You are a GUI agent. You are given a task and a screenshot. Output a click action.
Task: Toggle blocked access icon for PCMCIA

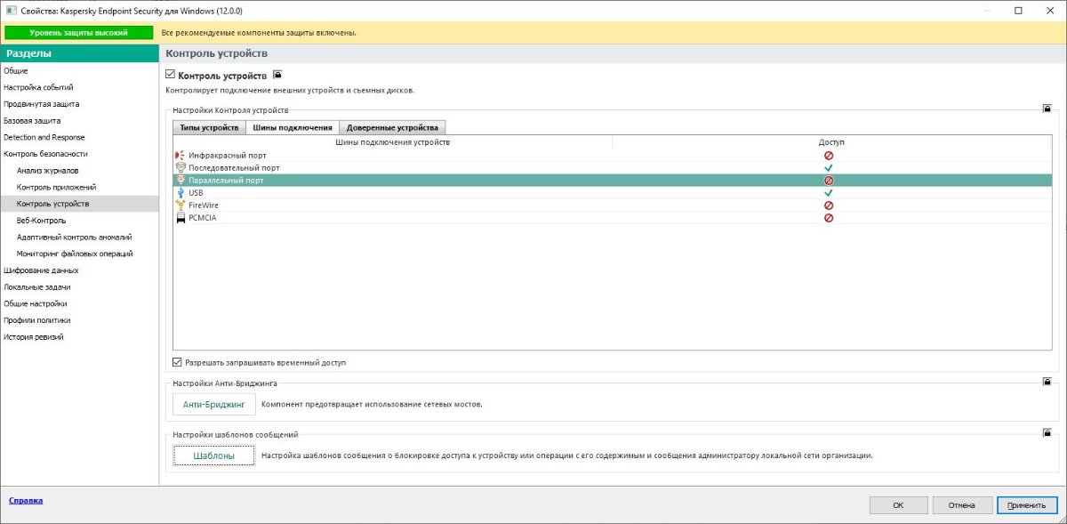829,217
